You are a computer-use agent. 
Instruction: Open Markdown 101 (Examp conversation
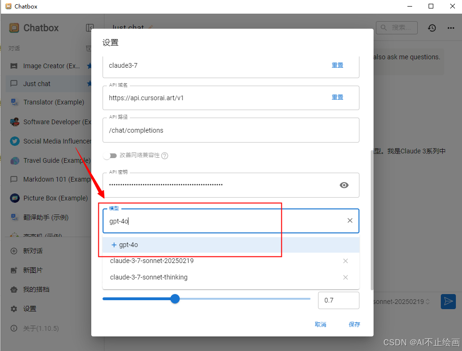(x=48, y=179)
